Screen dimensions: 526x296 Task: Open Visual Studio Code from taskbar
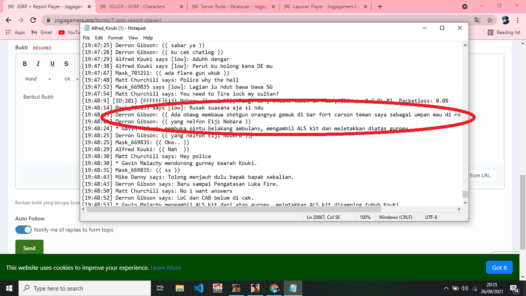click(x=198, y=288)
